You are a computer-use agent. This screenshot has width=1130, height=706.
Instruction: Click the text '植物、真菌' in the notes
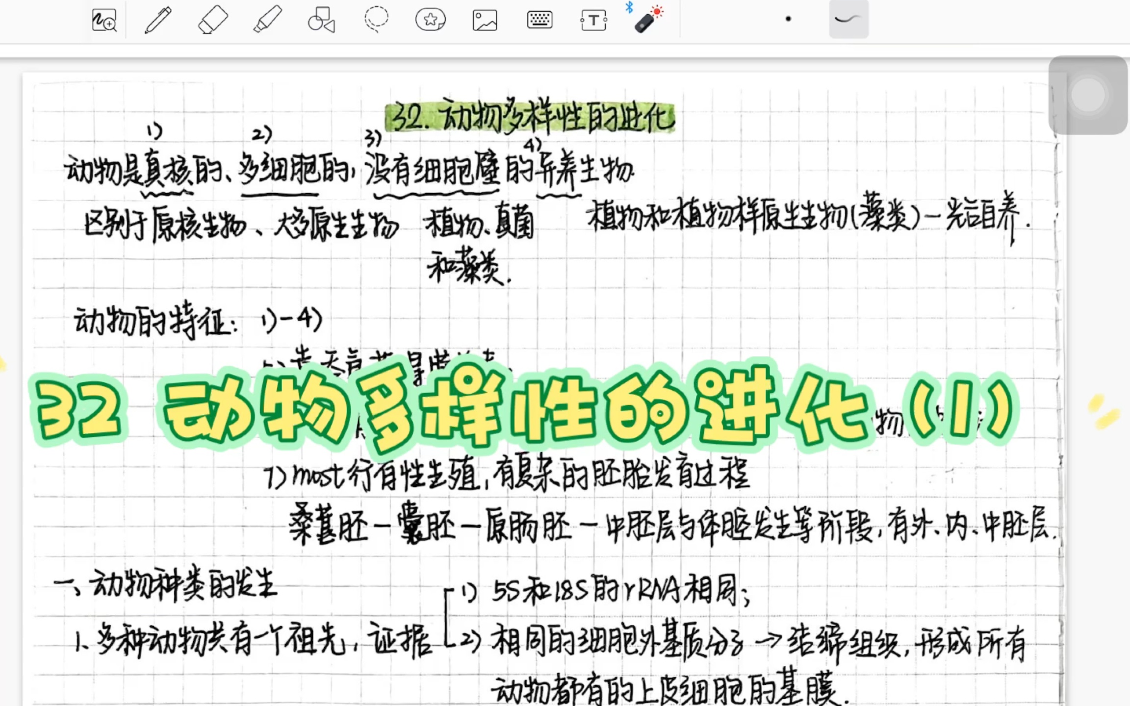pyautogui.click(x=479, y=225)
